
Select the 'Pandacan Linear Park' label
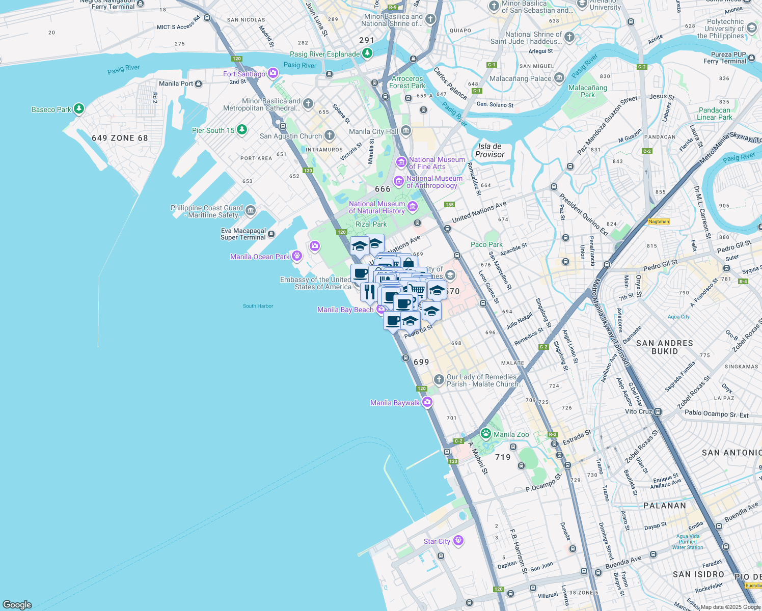pos(715,114)
